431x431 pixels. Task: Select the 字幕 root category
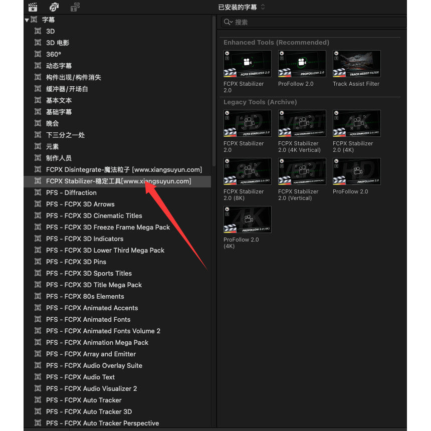click(117, 20)
